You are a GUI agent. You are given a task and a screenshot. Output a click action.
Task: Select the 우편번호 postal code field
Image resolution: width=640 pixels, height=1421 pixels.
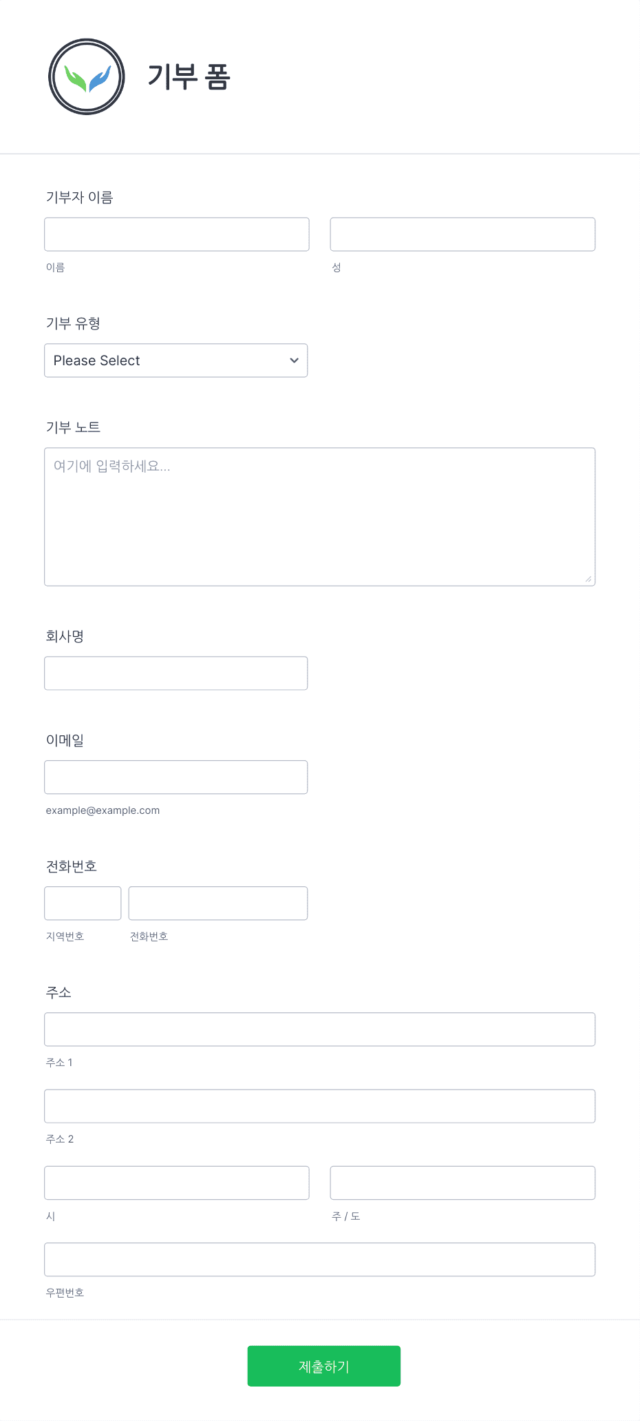pos(320,1260)
